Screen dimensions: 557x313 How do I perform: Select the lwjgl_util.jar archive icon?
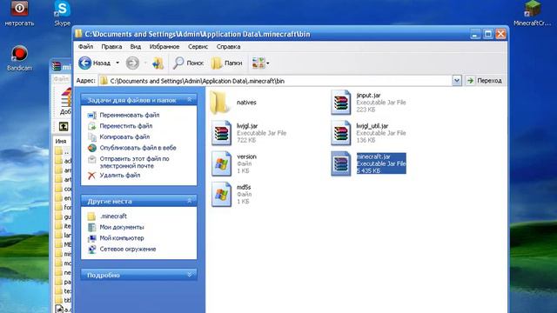340,133
